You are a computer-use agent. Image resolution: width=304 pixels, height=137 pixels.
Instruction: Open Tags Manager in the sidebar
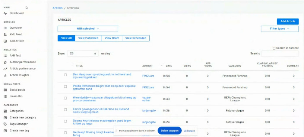[x=19, y=124]
